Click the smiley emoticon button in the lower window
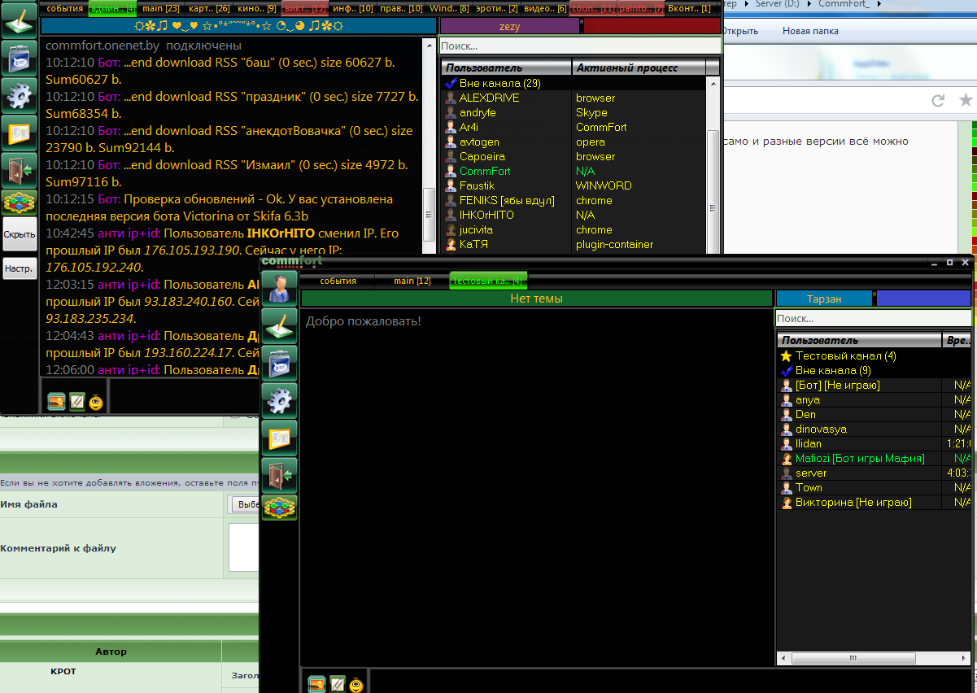977x693 pixels. [x=355, y=684]
